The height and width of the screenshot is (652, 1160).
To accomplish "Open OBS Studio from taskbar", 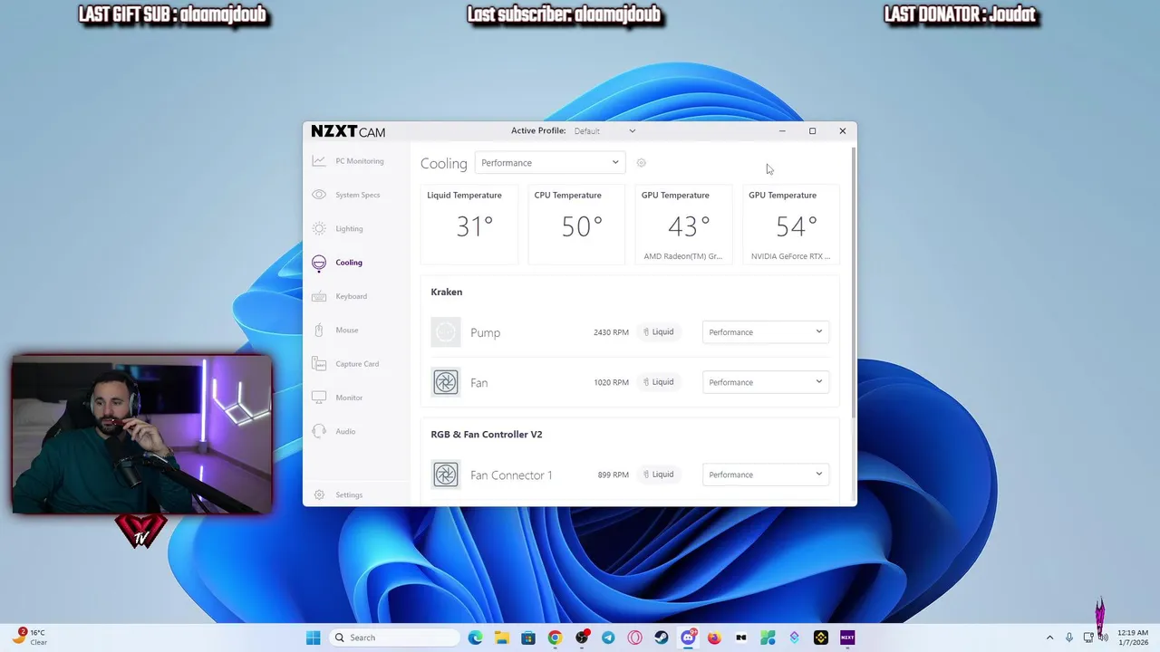I will pyautogui.click(x=582, y=638).
